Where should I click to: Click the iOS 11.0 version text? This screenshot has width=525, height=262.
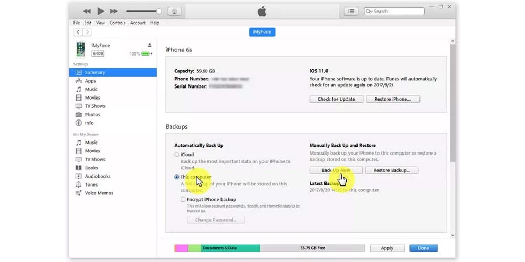click(x=319, y=71)
